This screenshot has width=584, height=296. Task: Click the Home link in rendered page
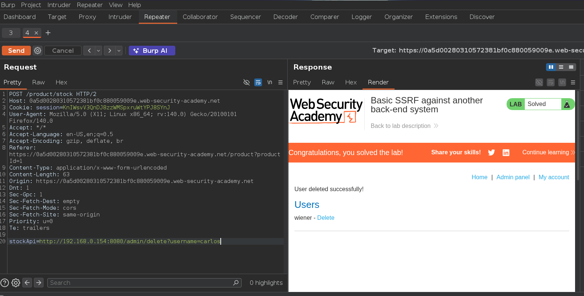click(x=479, y=177)
